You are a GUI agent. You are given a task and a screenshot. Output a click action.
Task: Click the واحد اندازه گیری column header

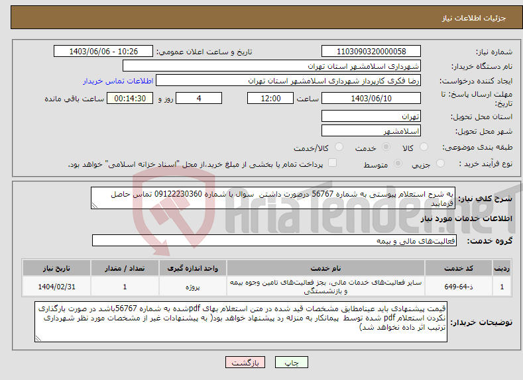(x=192, y=268)
